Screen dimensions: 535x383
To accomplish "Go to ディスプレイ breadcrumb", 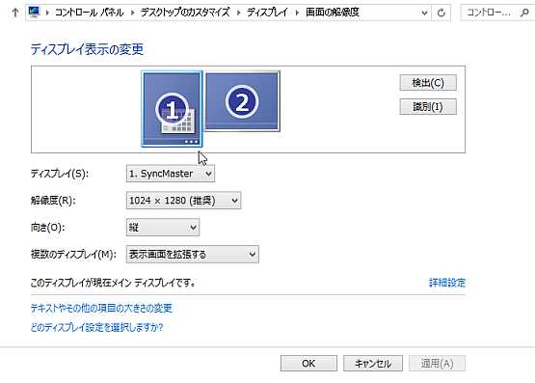I will (268, 13).
